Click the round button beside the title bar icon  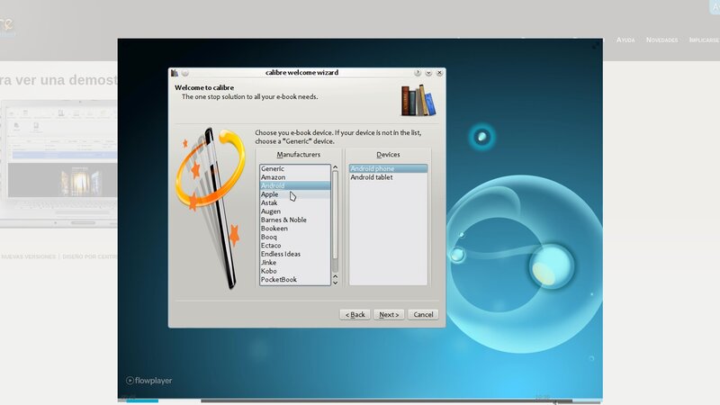[185, 73]
